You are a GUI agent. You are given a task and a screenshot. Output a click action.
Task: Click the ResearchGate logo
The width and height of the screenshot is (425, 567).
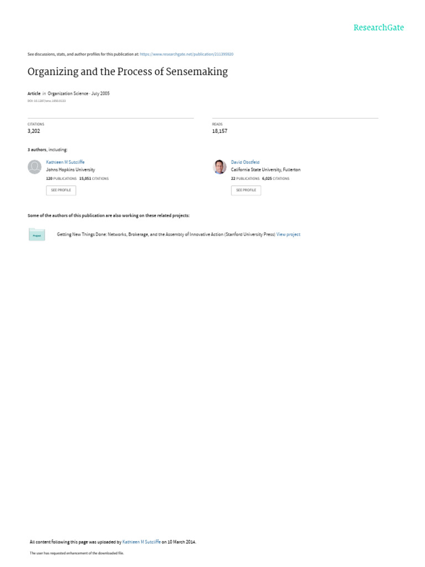[x=379, y=28]
